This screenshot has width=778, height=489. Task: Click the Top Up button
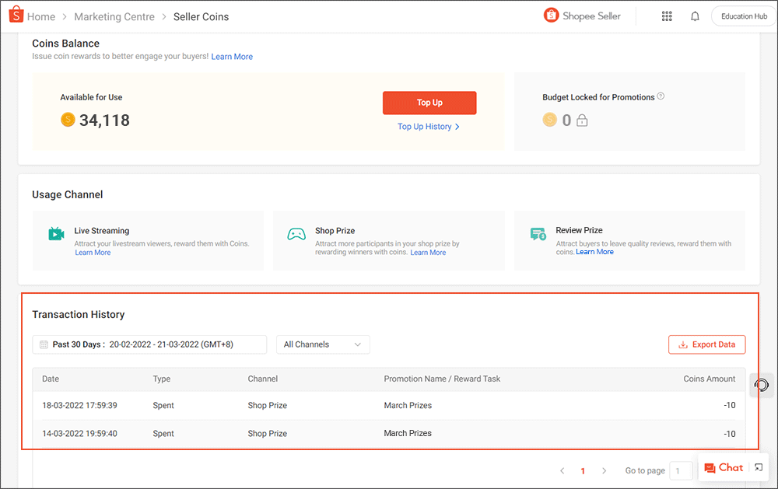[429, 103]
